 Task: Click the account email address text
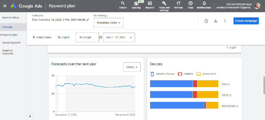pos(235,8)
